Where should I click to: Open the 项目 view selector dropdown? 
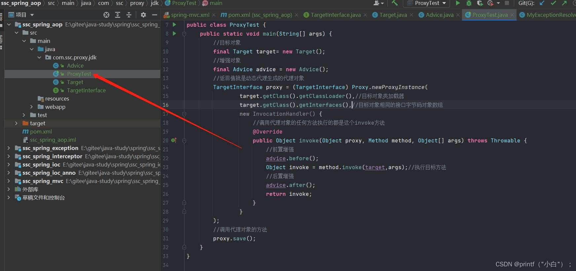(21, 15)
